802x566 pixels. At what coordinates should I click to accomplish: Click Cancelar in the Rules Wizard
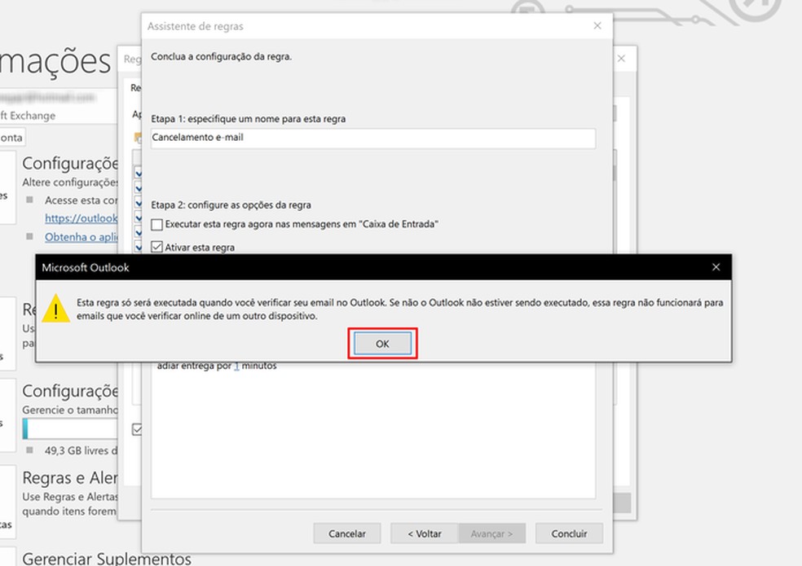(347, 533)
